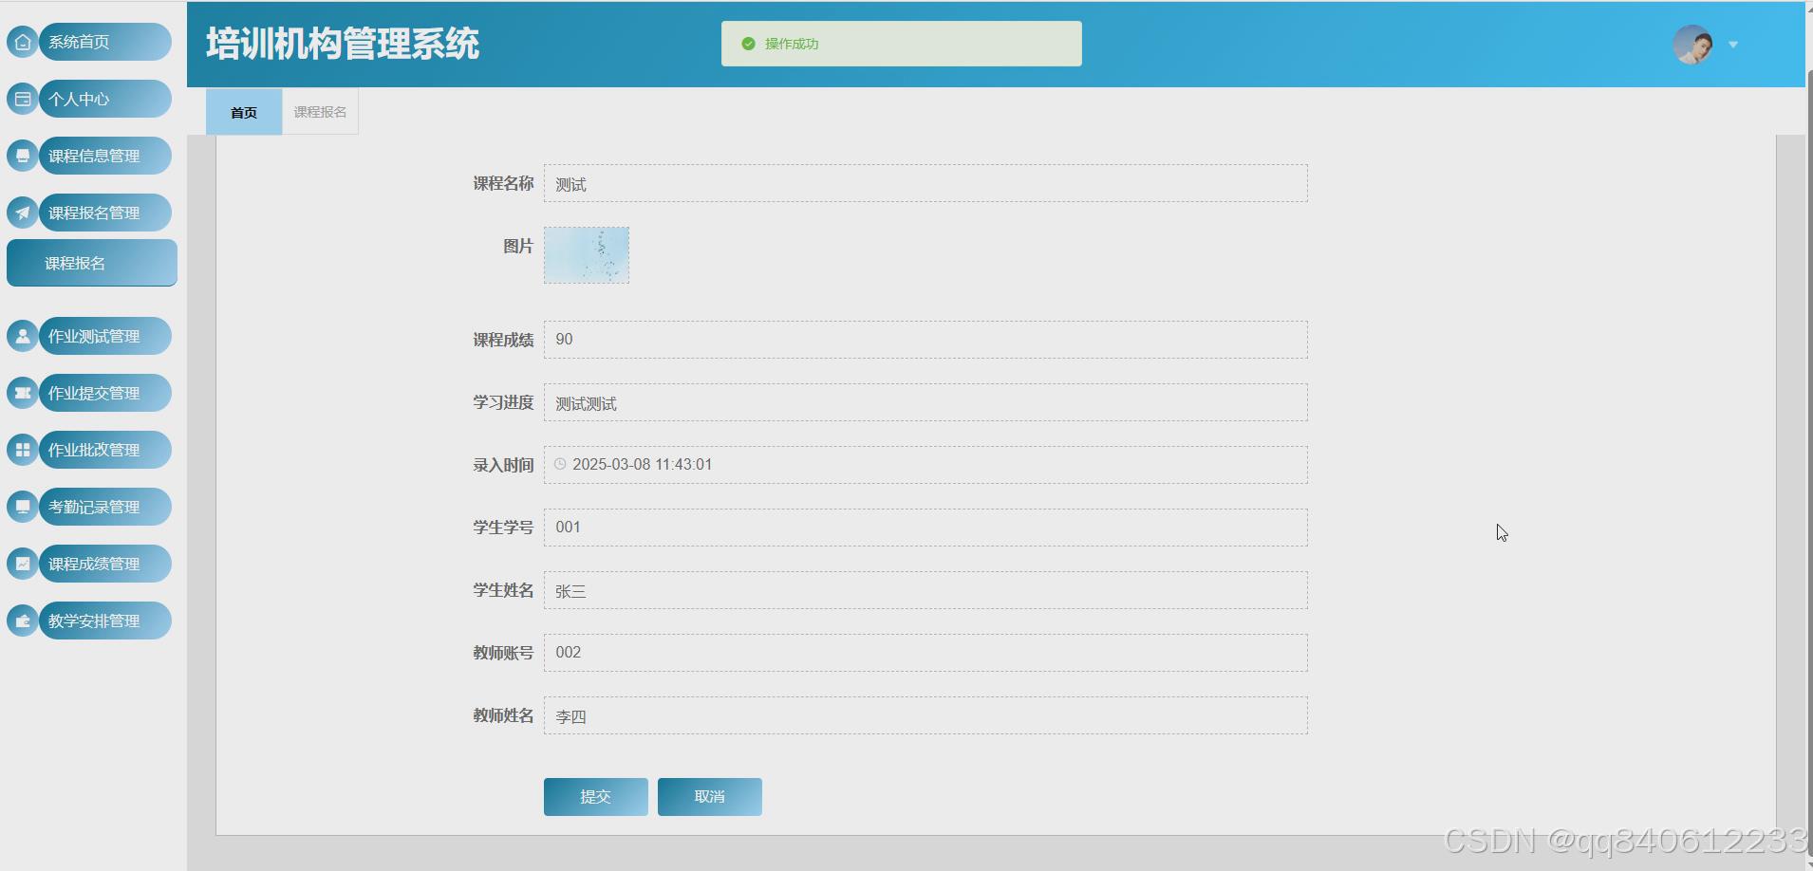Click the clock icon in 录入时间 field
The width and height of the screenshot is (1813, 871).
click(x=560, y=464)
